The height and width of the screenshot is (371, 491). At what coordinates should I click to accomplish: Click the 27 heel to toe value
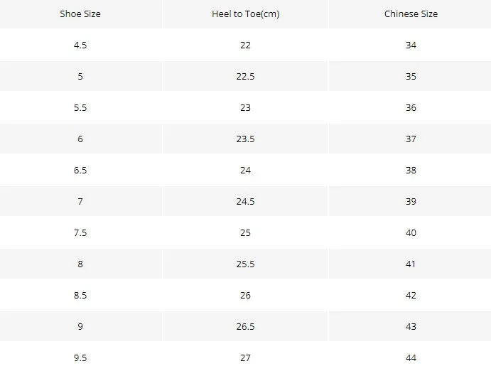point(246,357)
